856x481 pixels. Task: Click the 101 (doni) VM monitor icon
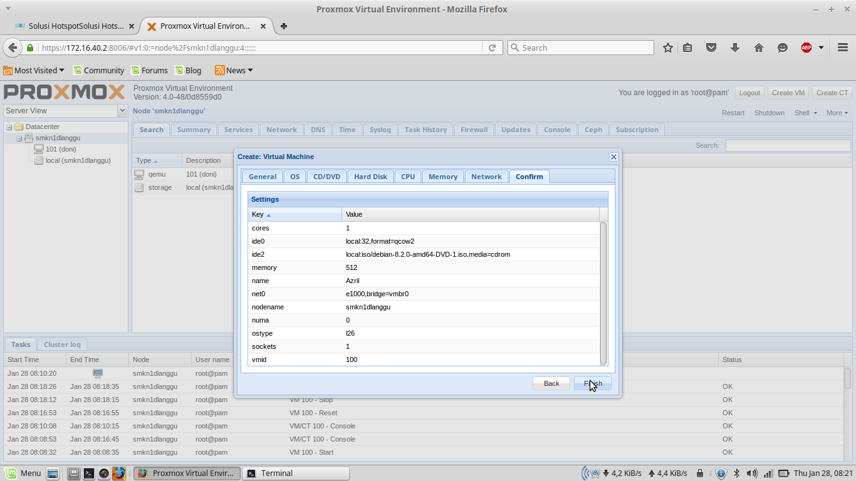pos(39,149)
